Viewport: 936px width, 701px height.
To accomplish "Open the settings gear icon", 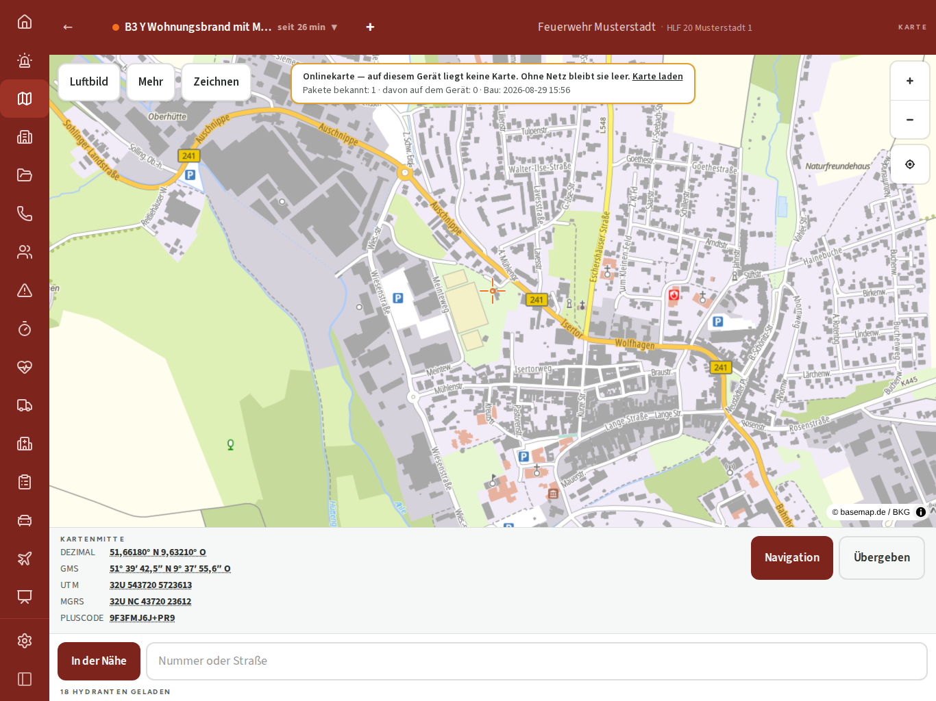I will coord(25,641).
